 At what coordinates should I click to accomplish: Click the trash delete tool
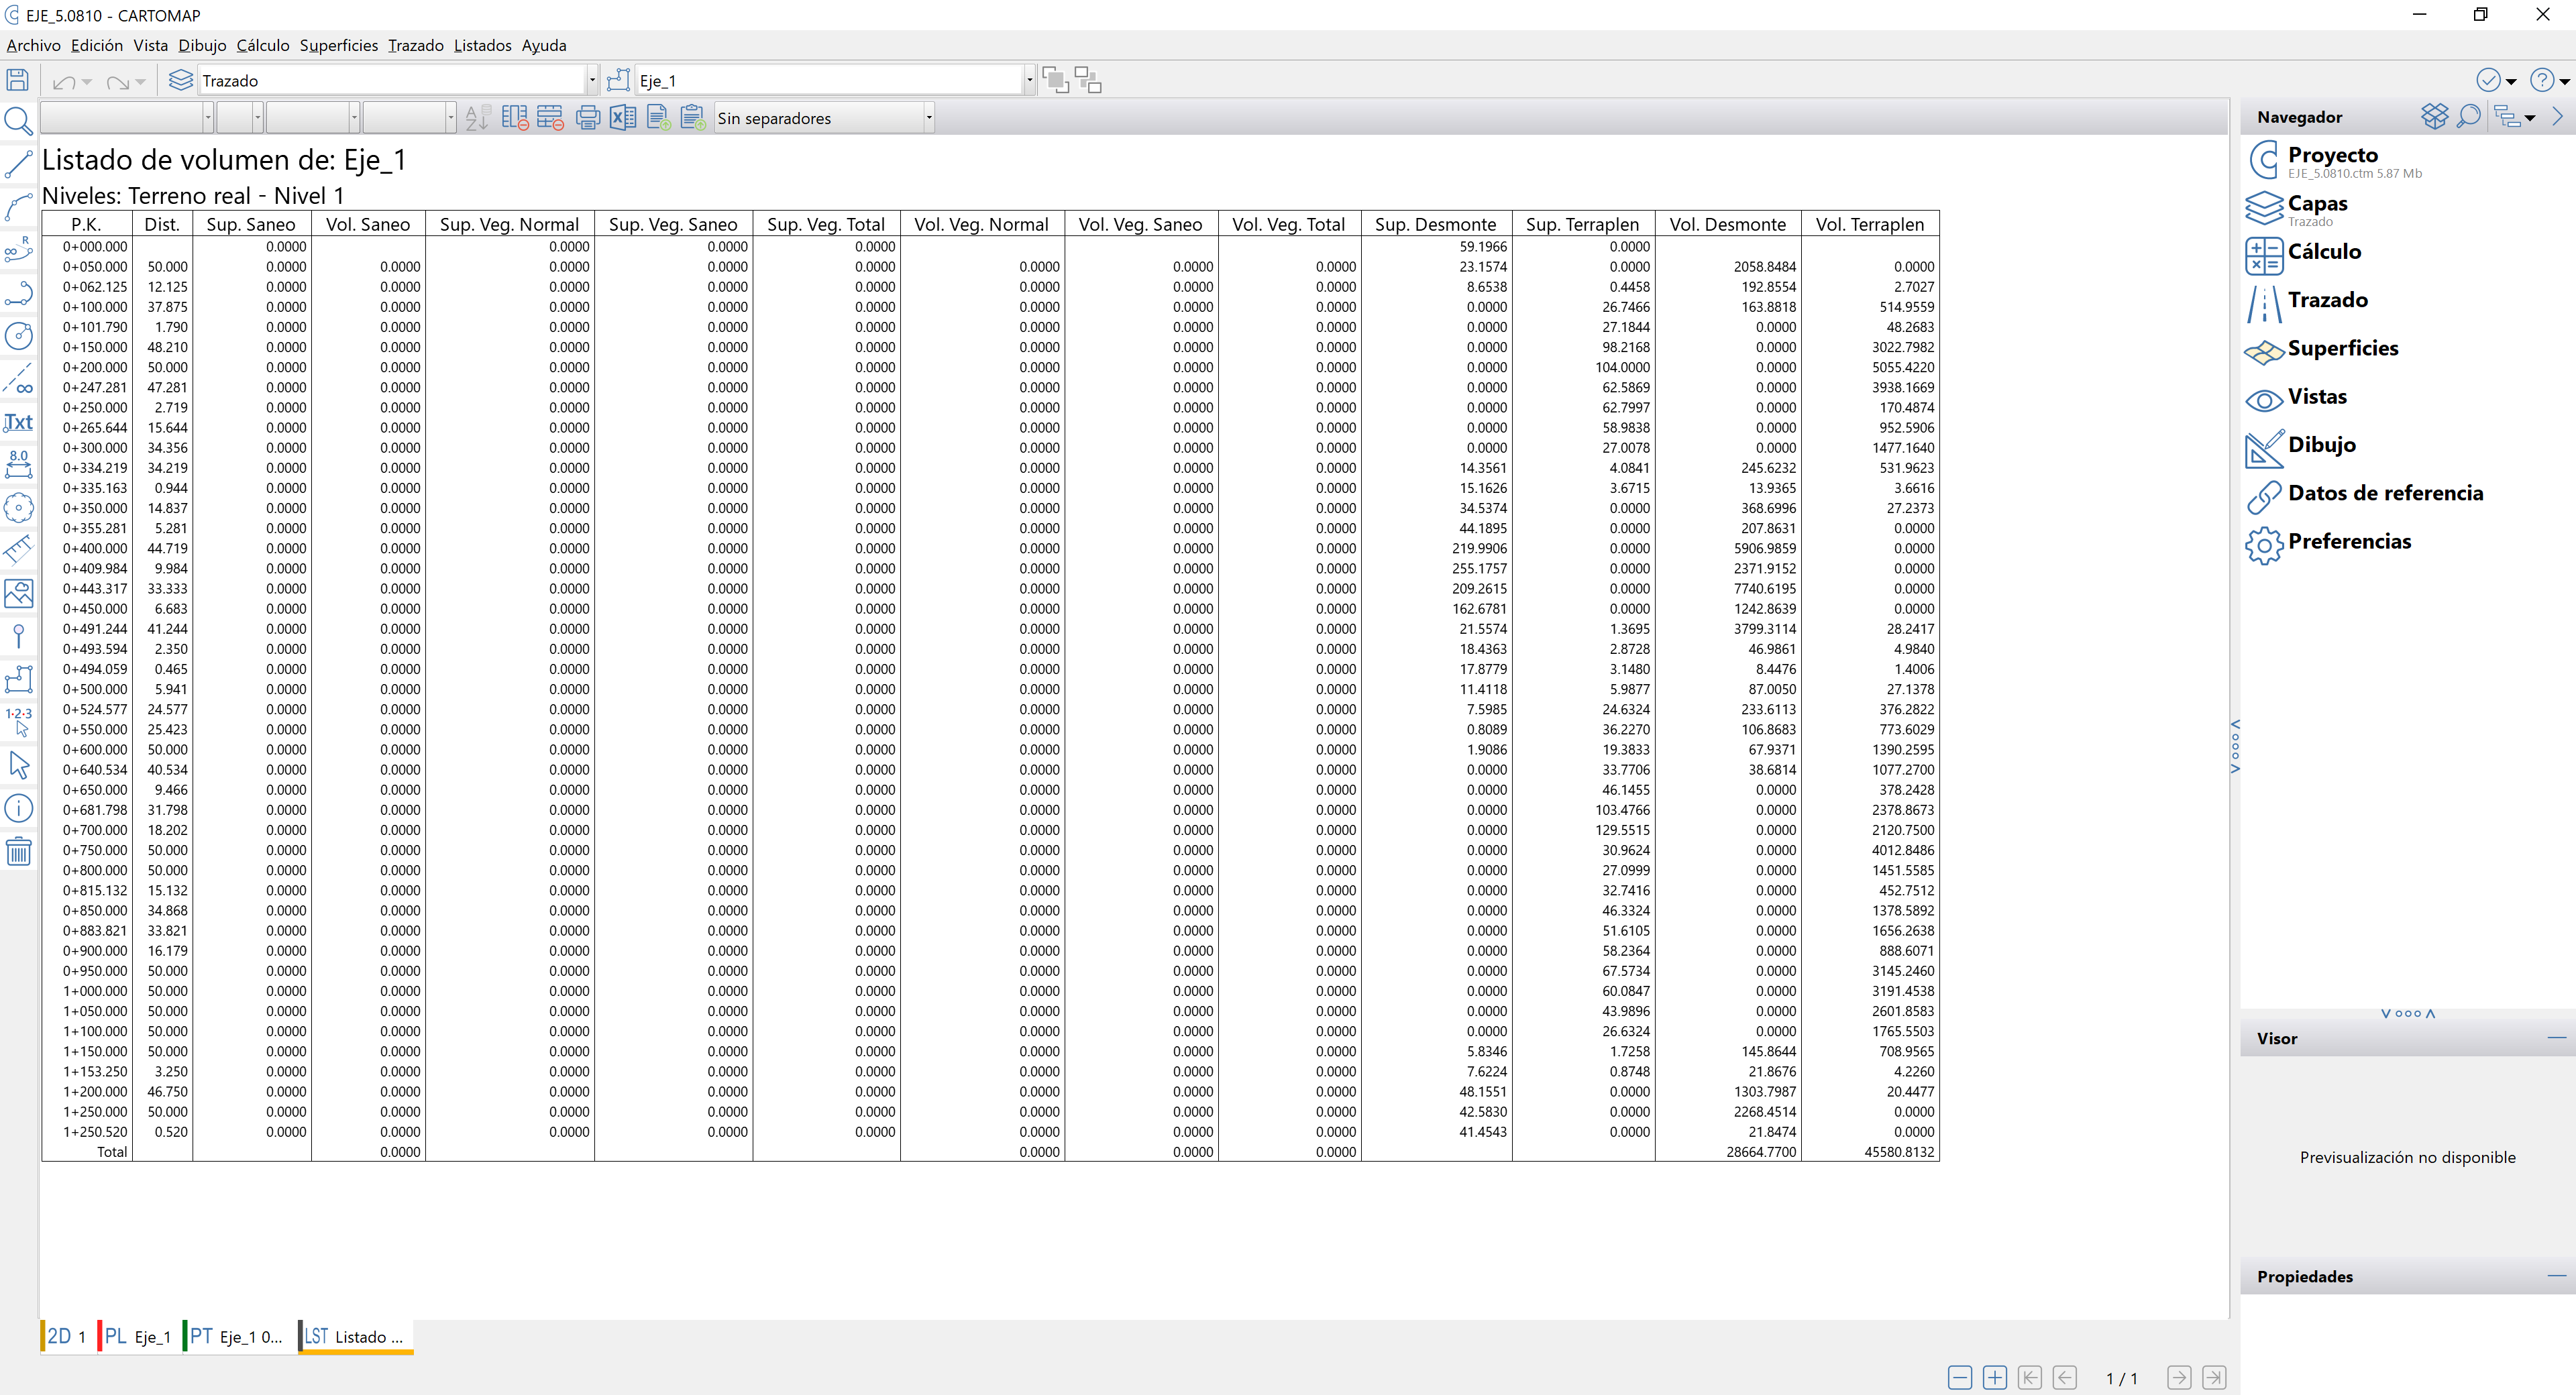[18, 851]
